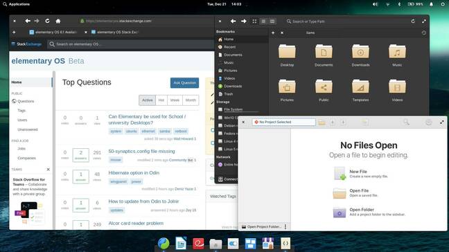Image resolution: width=449 pixels, height=252 pixels.
Task: Switch Files to grid icon view
Action: 254,21
